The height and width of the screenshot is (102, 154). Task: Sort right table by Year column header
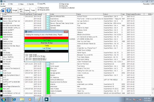[124, 14]
